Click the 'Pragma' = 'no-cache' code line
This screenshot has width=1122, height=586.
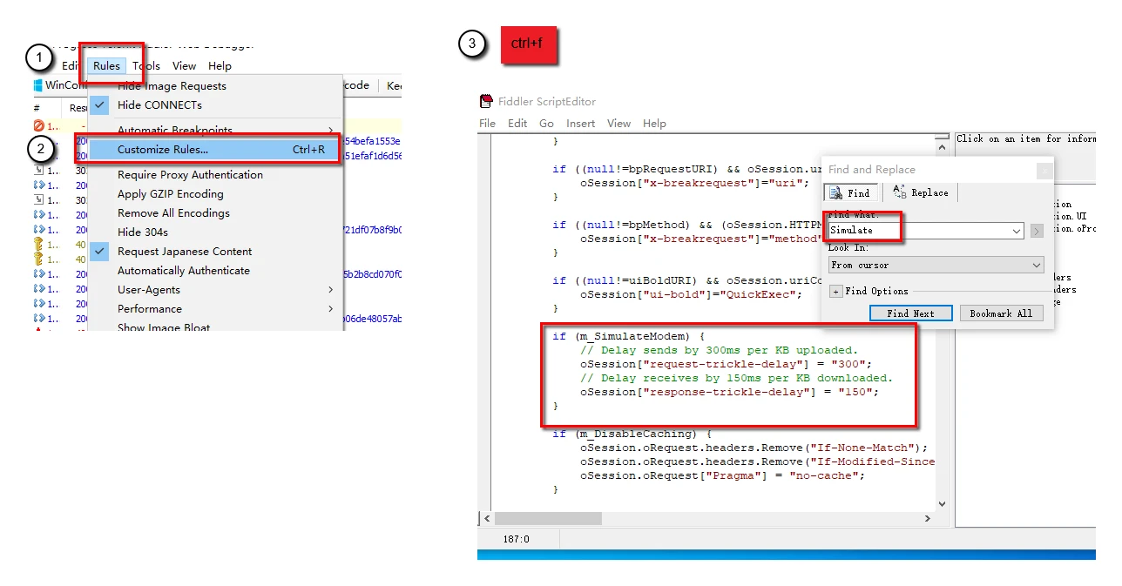pyautogui.click(x=722, y=475)
